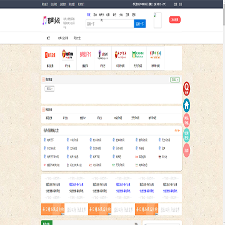
Task: Click the red circular Q floating button
Action: click(186, 89)
